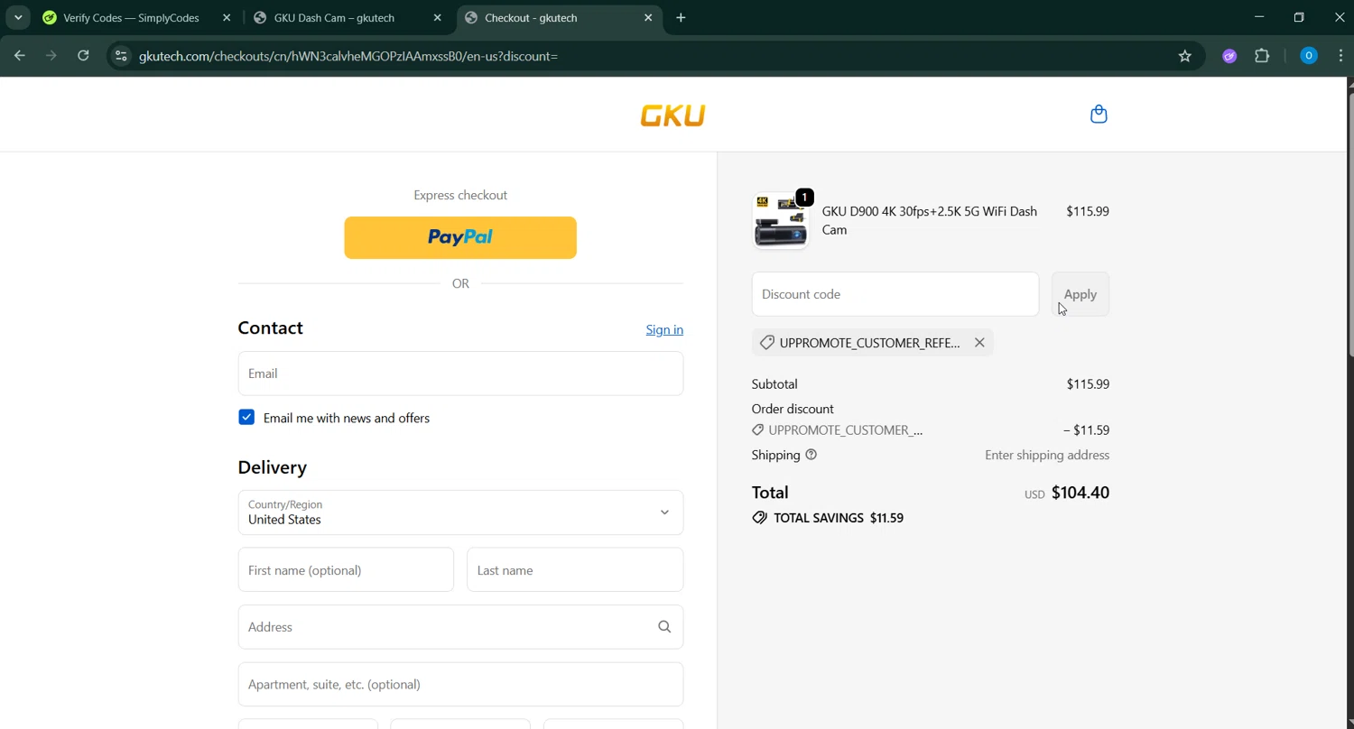Open the Chrome profile avatar
This screenshot has width=1354, height=729.
[x=1308, y=56]
